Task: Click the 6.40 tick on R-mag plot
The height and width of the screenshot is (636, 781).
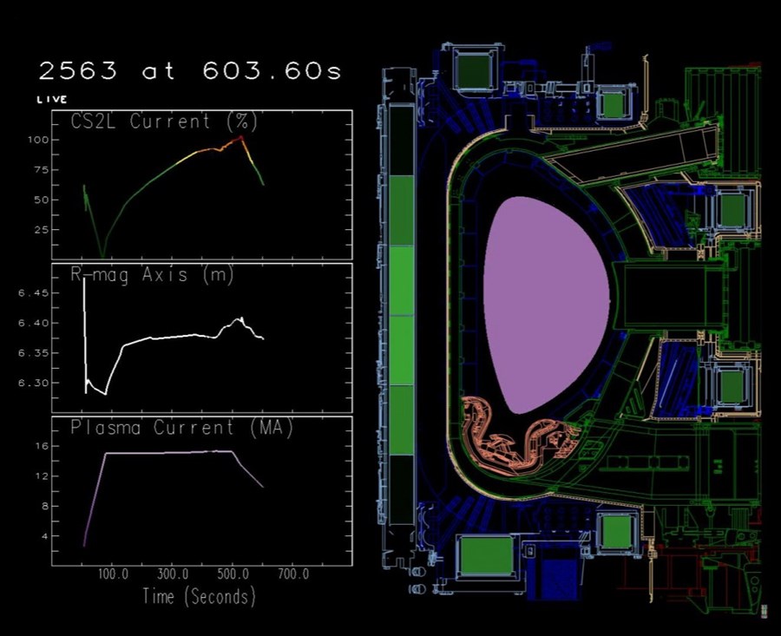Action: [33, 324]
